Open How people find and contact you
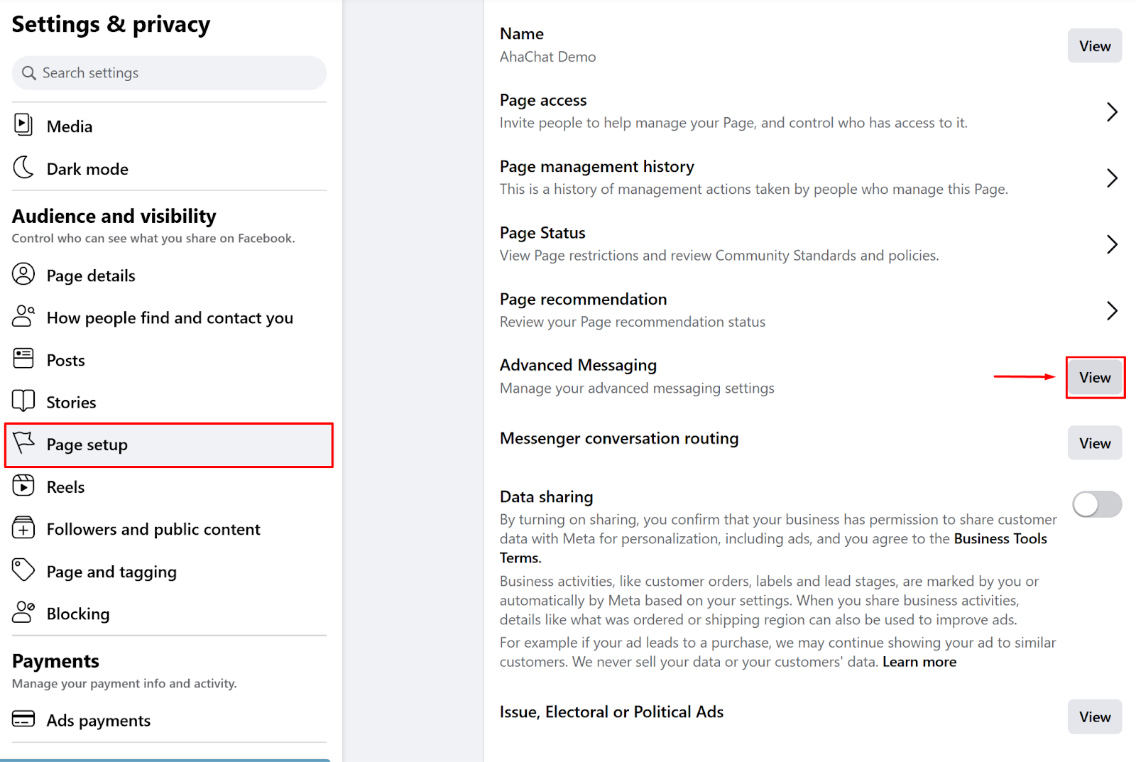The image size is (1136, 762). 169,317
